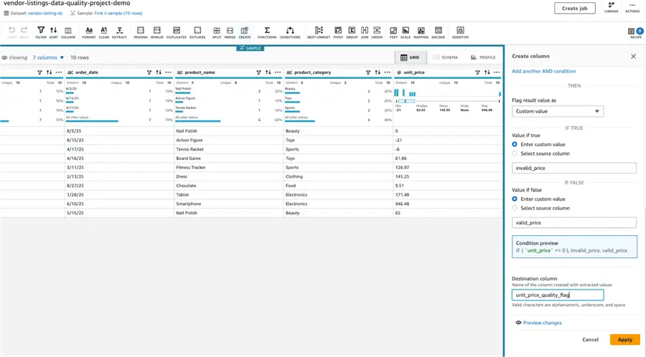Apply the create column changes
Screen dimensions: 646x357
(624, 340)
